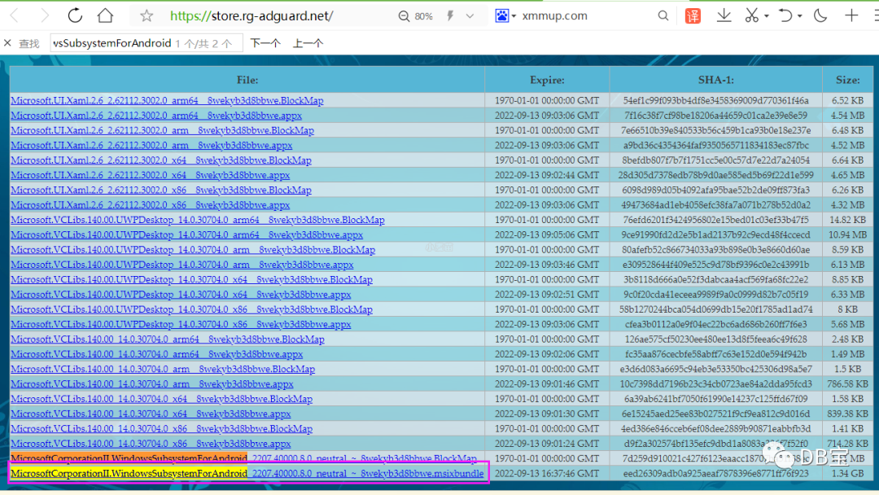Screen dimensions: 879x495
Task: Download the Microsoft.UI.Xaml.2.6 arm64 appx link
Action: (156, 116)
